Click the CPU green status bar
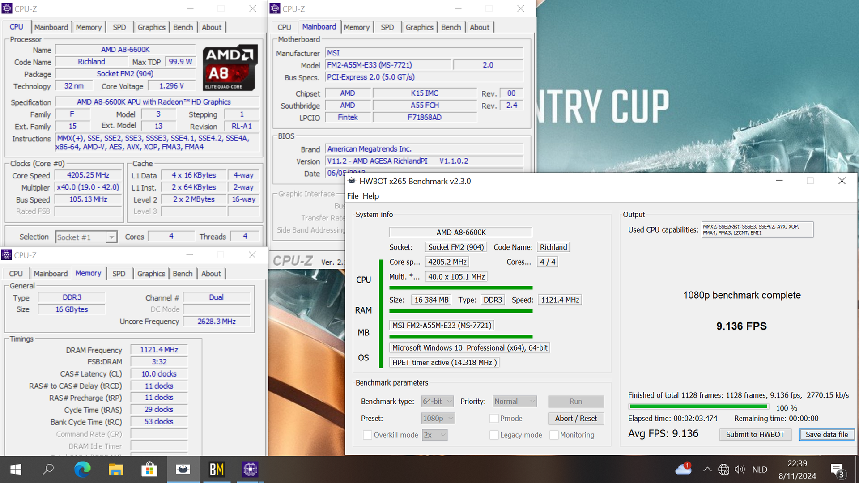This screenshot has width=859, height=483. [461, 288]
